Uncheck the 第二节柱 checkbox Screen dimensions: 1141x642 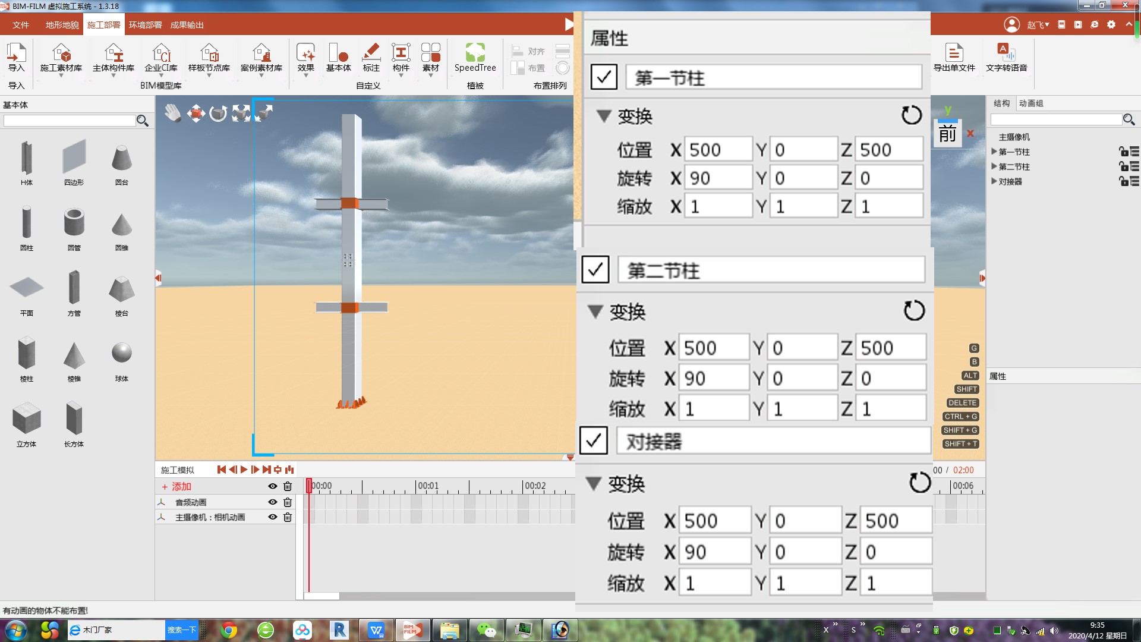pyautogui.click(x=595, y=269)
